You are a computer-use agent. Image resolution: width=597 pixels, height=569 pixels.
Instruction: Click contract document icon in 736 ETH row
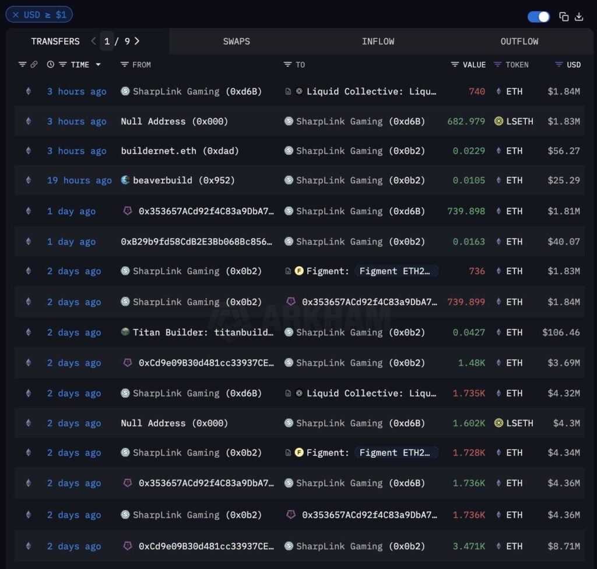[288, 271]
